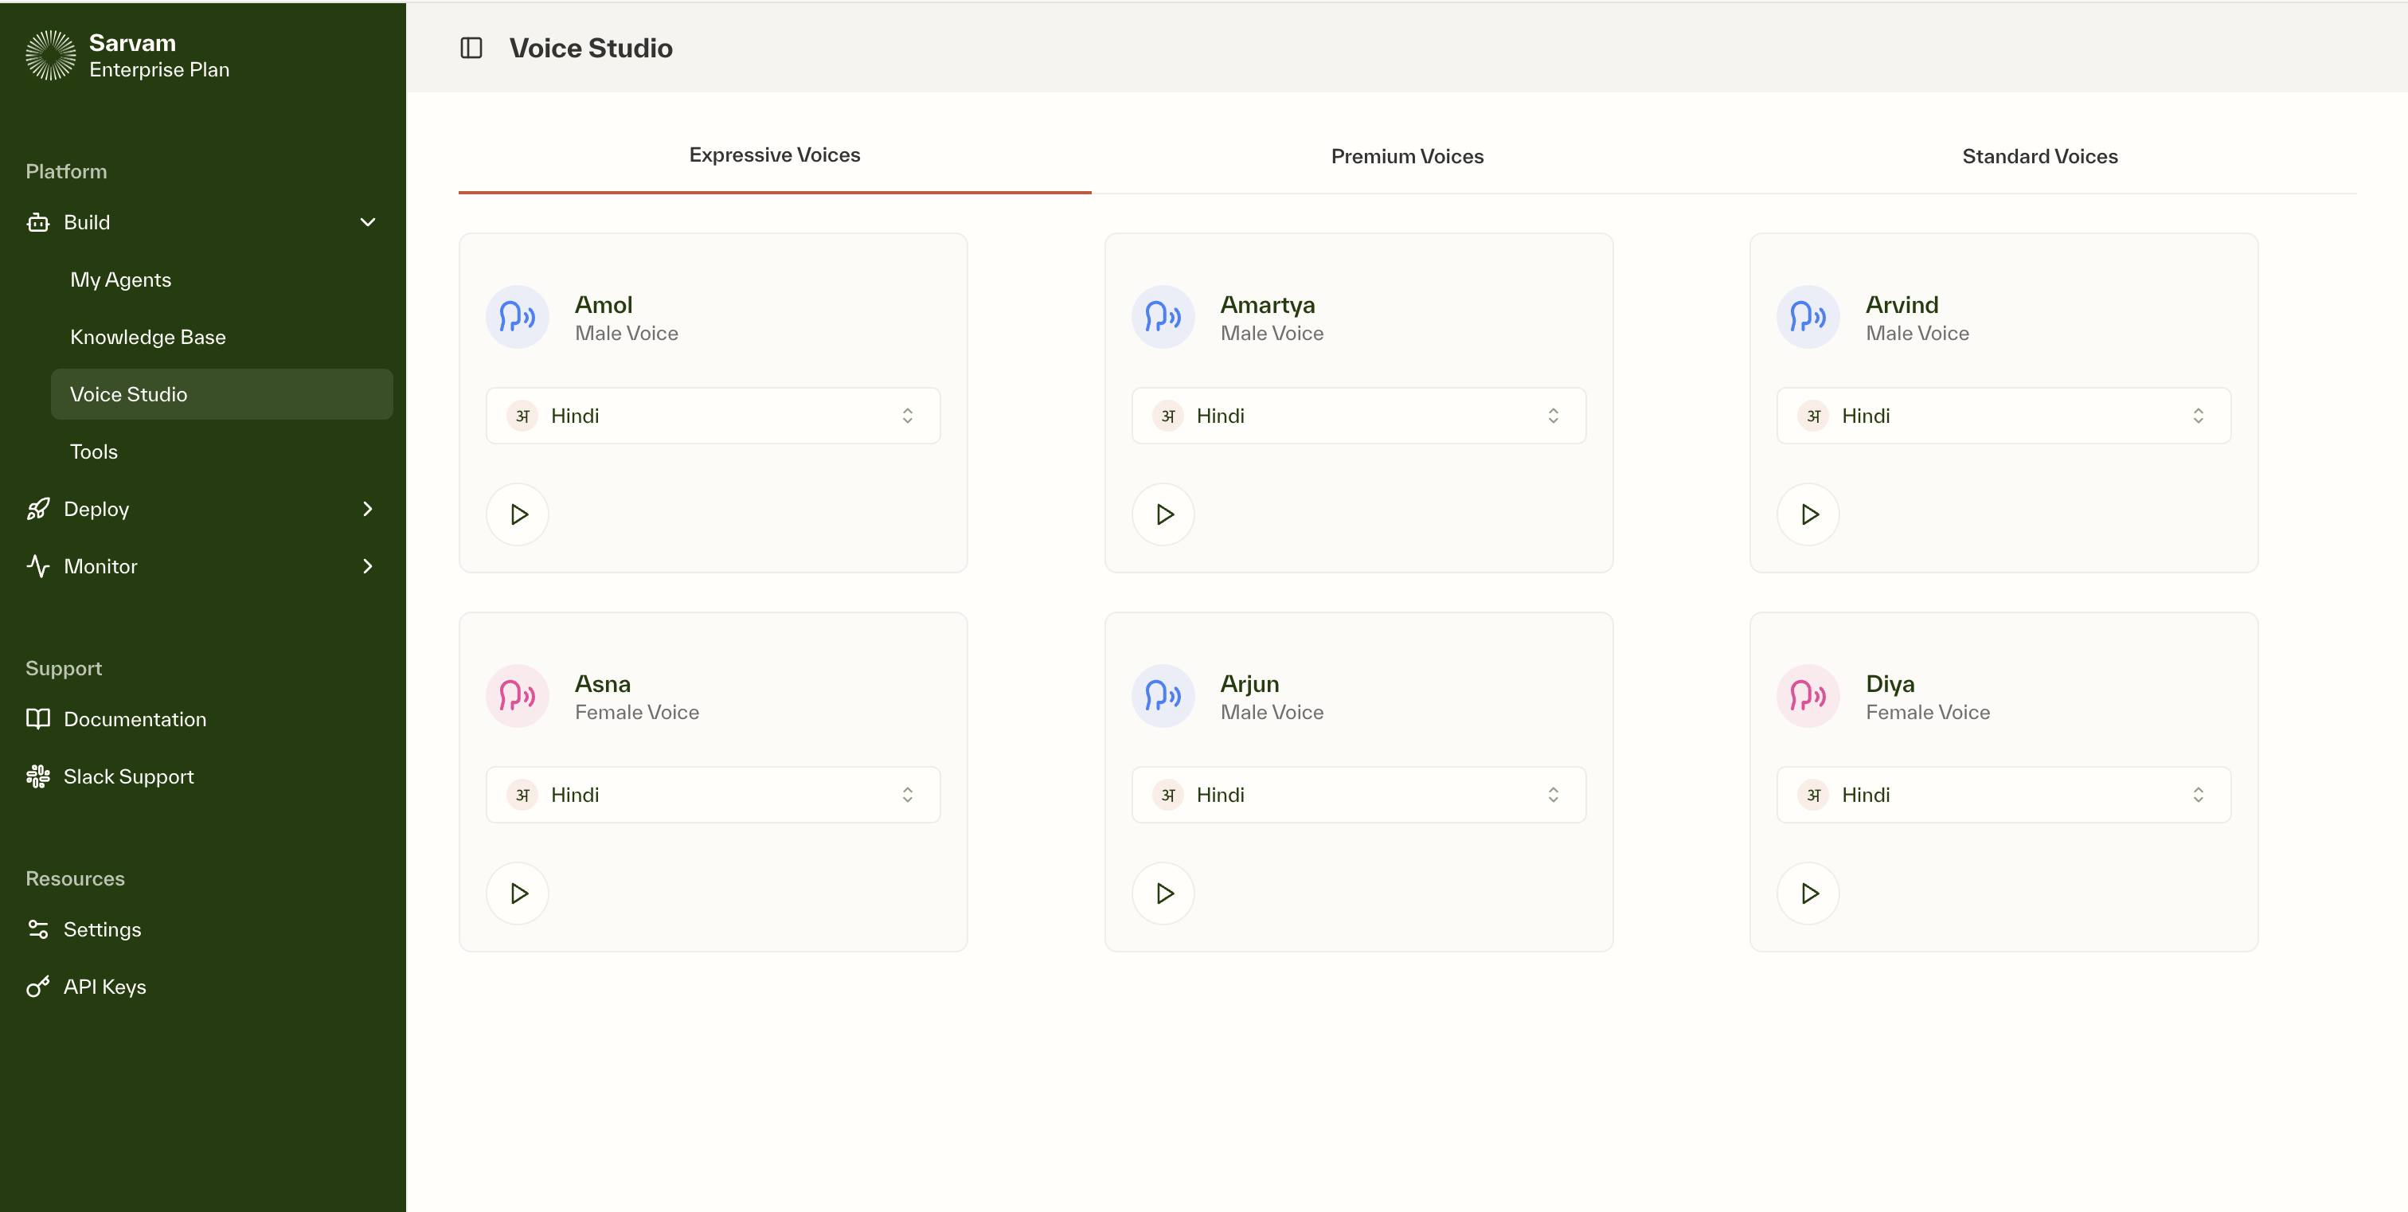This screenshot has height=1212, width=2408.
Task: Click the Asna voice name
Action: point(602,684)
